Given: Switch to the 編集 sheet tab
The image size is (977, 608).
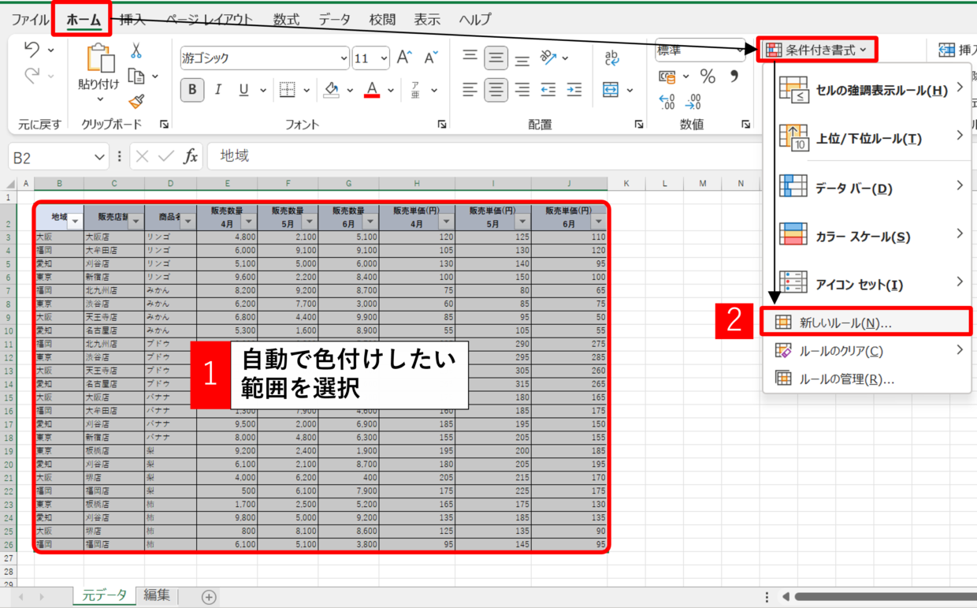Looking at the screenshot, I should pyautogui.click(x=156, y=595).
